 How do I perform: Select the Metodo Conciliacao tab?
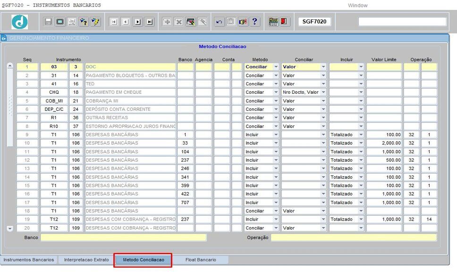point(144,260)
